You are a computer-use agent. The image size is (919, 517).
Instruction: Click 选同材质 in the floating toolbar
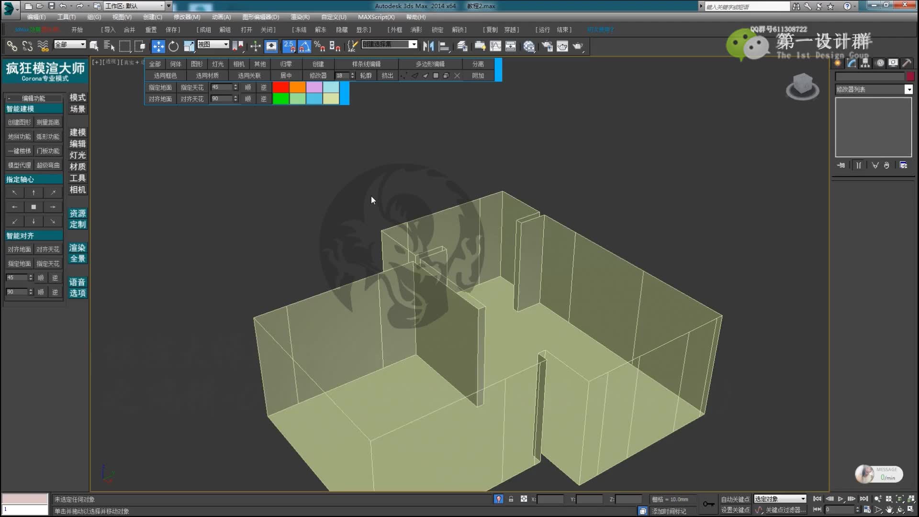pyautogui.click(x=207, y=76)
